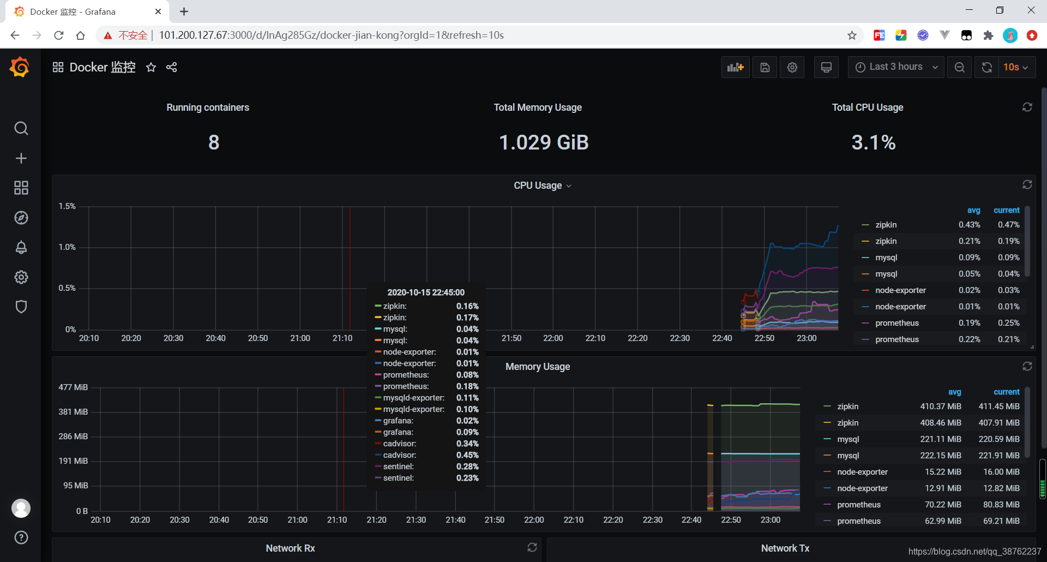Share the dashboard via share icon
Viewport: 1047px width, 562px height.
click(x=172, y=67)
